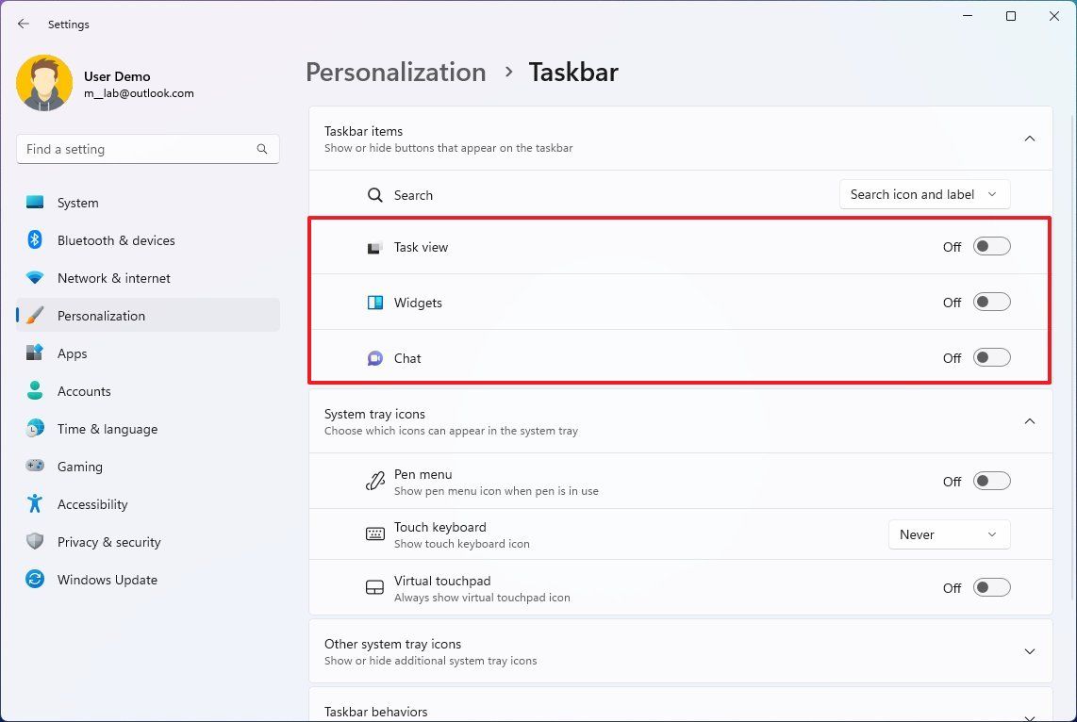1077x722 pixels.
Task: Open the Accounts settings category
Action: click(x=84, y=391)
